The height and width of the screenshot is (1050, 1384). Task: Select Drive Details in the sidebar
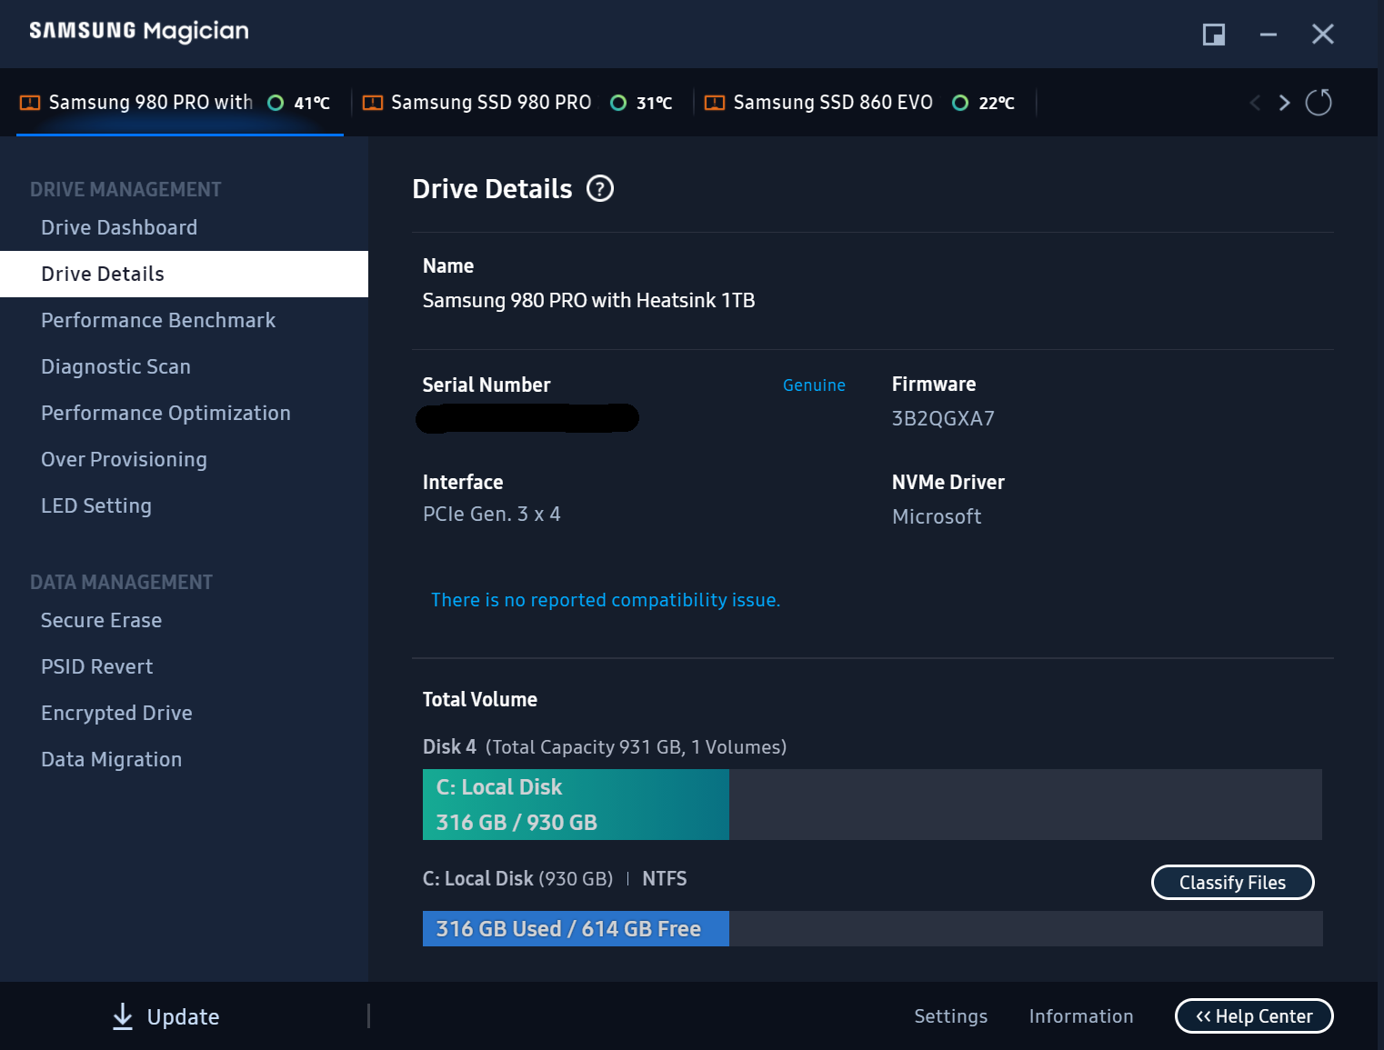184,274
